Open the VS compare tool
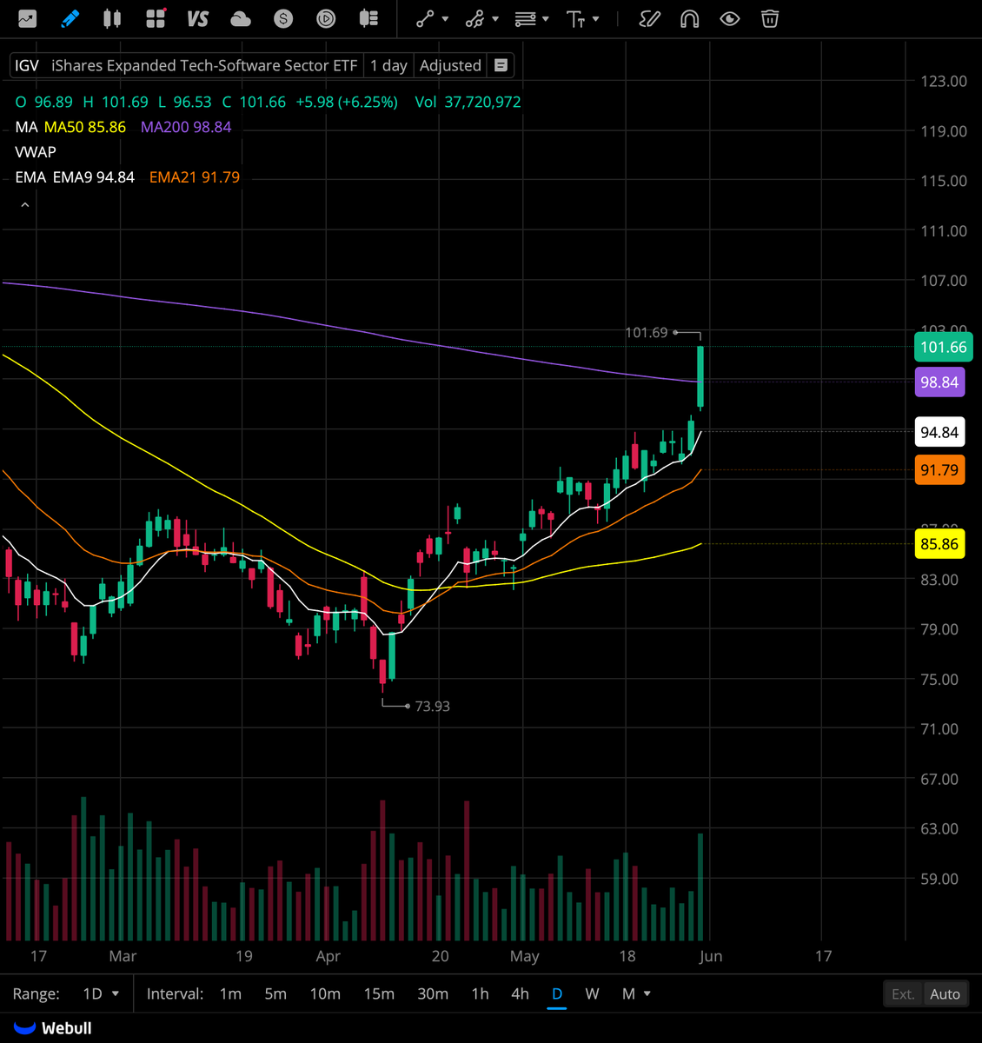The height and width of the screenshot is (1043, 982). click(198, 18)
